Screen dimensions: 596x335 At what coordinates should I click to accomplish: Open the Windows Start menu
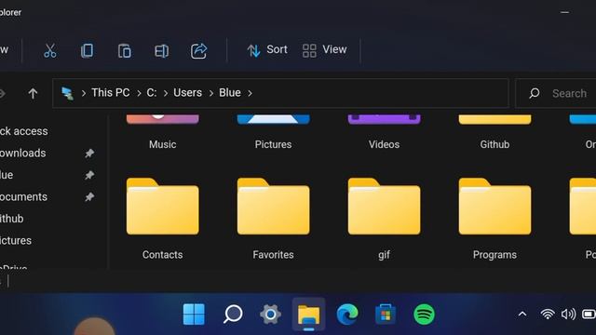pos(194,315)
